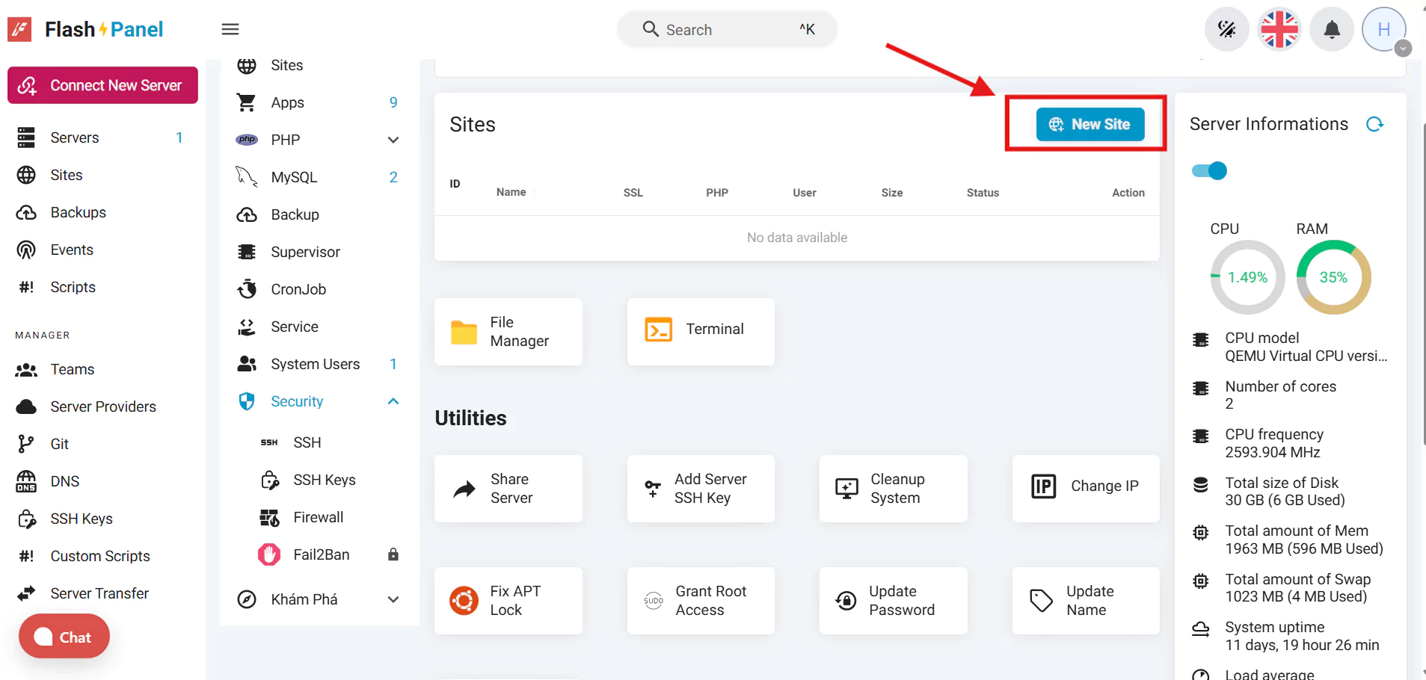Open the File Manager card

click(508, 332)
